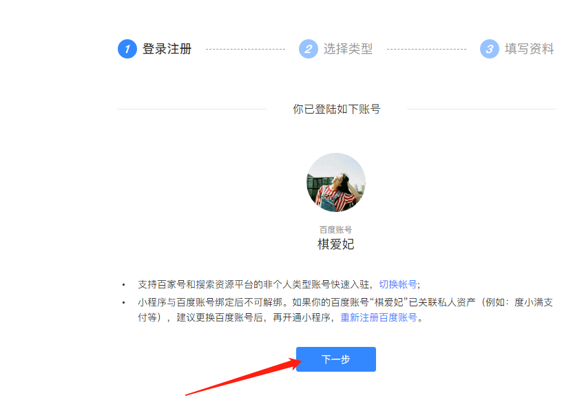The height and width of the screenshot is (413, 573).
Task: Click the account name 棋爱妃
Action: pos(336,244)
